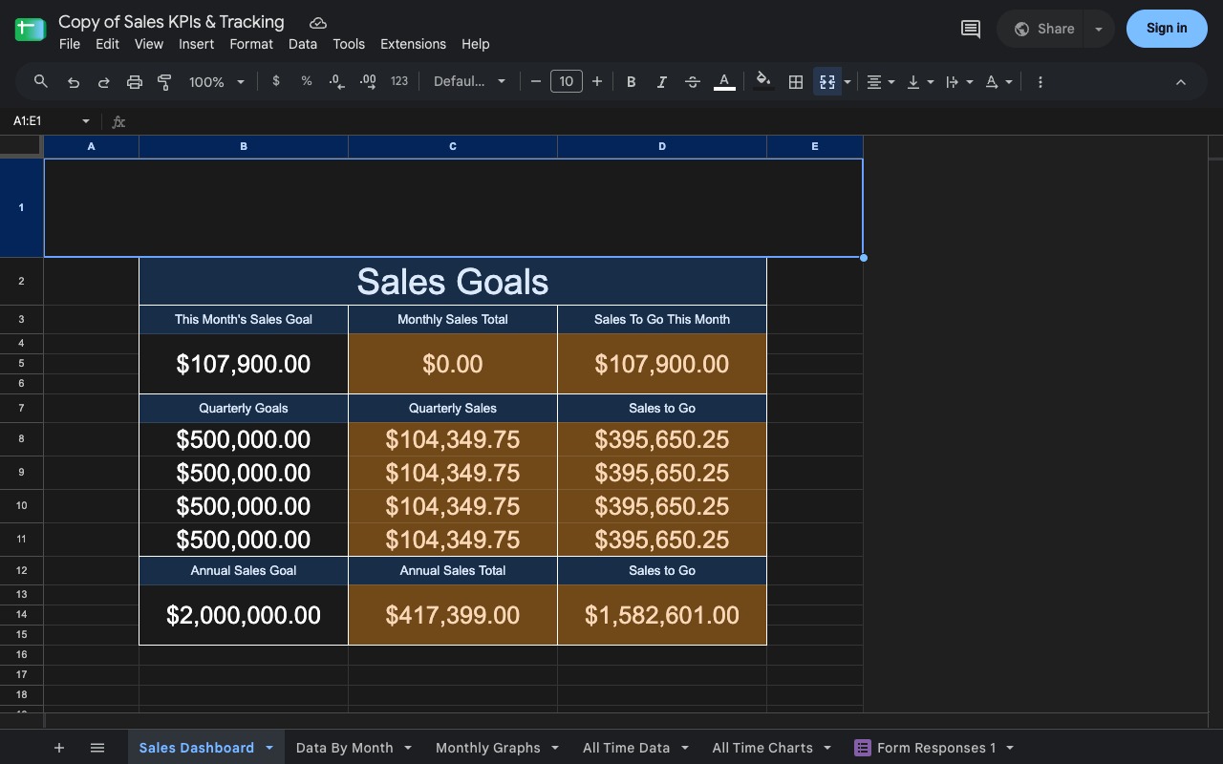Open the 123 more formats icon
This screenshot has width=1223, height=764.
click(399, 81)
